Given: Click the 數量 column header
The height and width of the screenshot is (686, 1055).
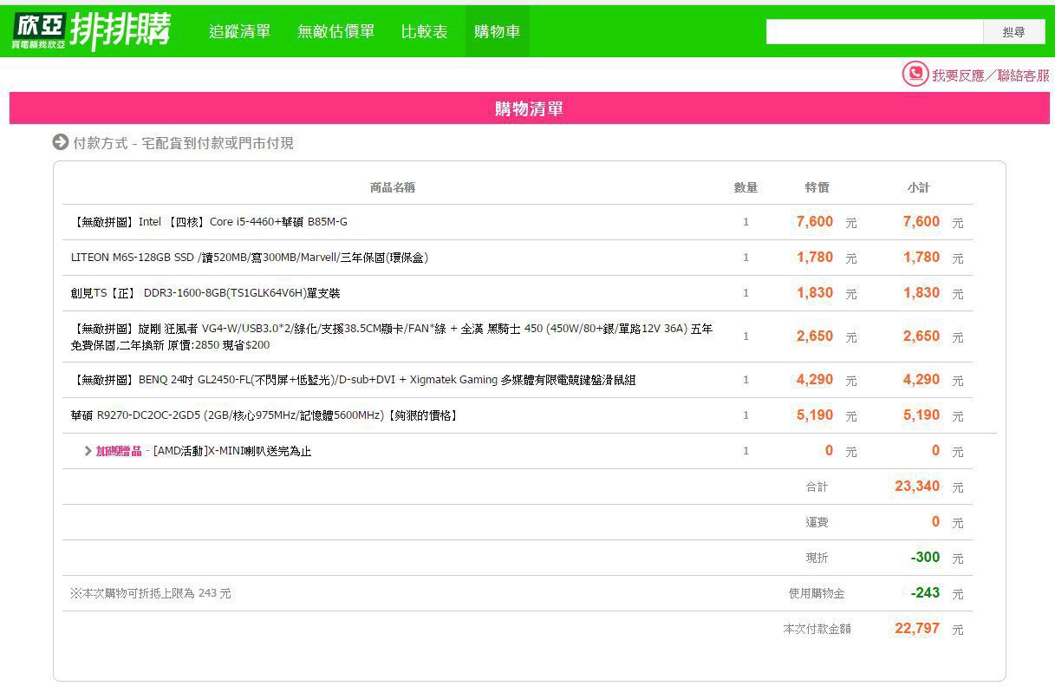Looking at the screenshot, I should click(x=746, y=187).
